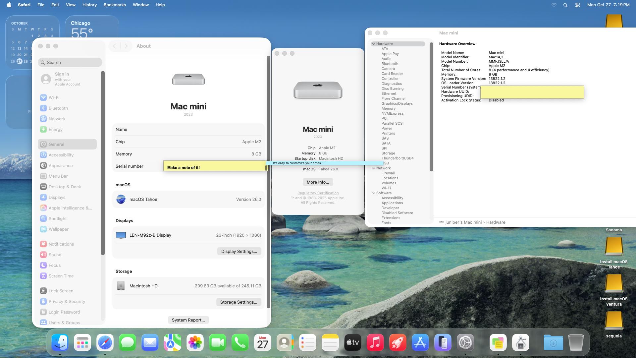Image resolution: width=636 pixels, height=358 pixels.
Task: Open Safari from the Dock
Action: [105, 342]
